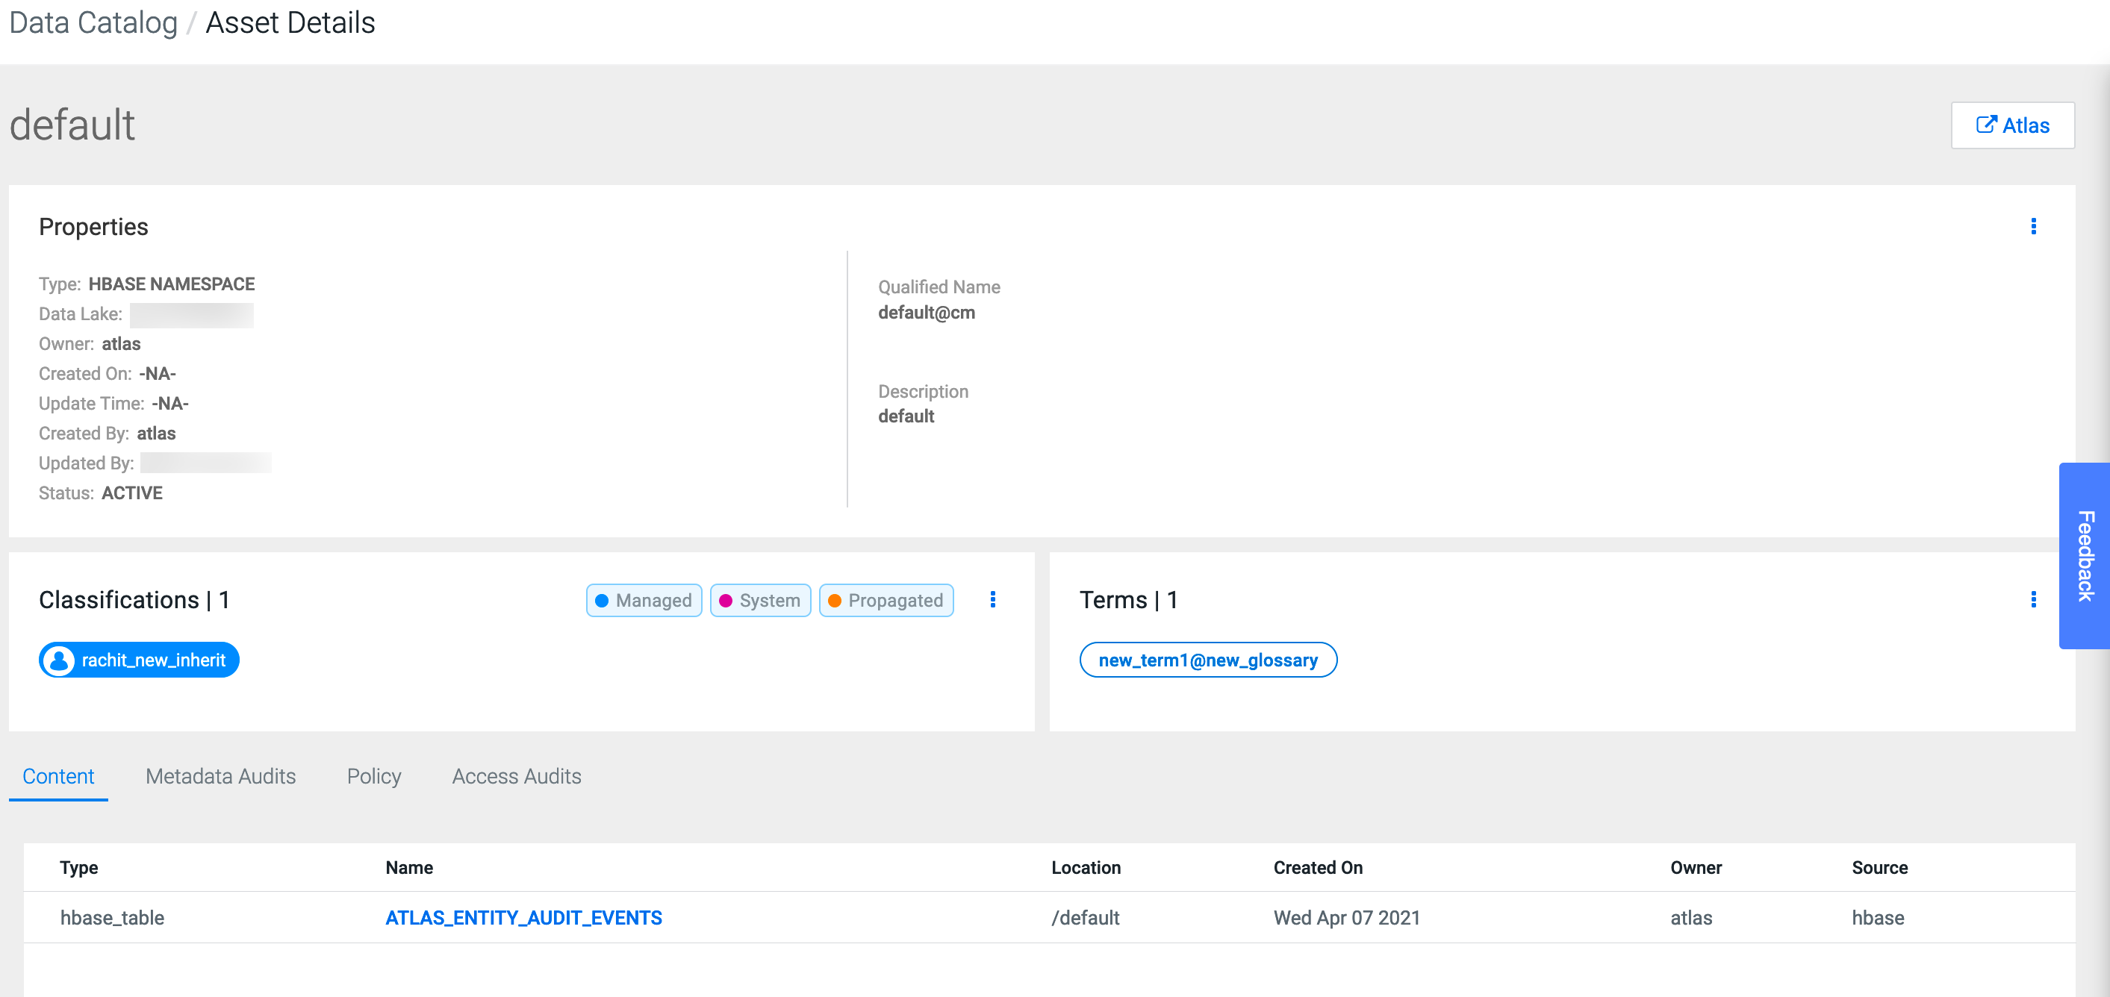This screenshot has width=2110, height=997.
Task: Click the Name column header
Action: [x=410, y=867]
